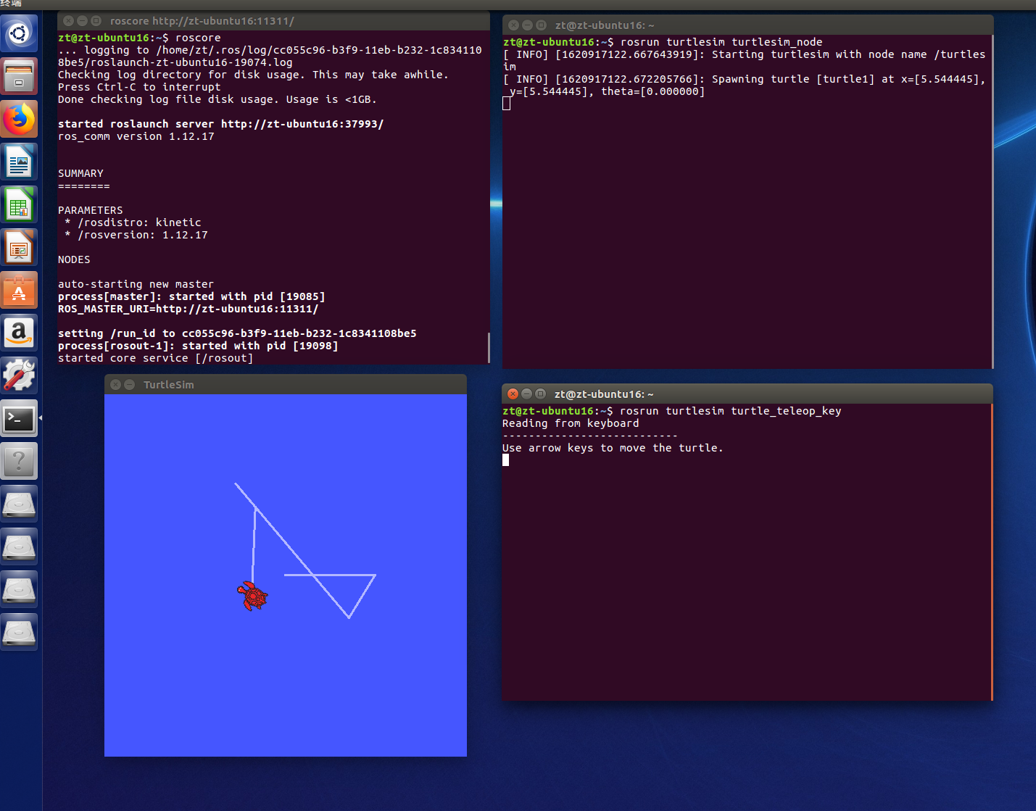Click 'Spawning turtle [turtle1]' info line
The height and width of the screenshot is (811, 1036).
click(745, 86)
